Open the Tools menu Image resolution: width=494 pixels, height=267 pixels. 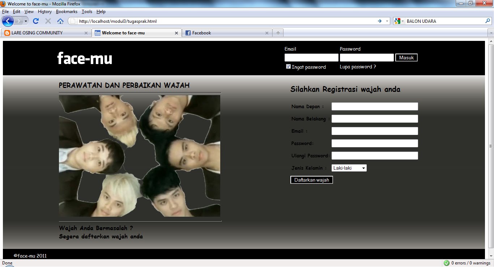coord(87,12)
